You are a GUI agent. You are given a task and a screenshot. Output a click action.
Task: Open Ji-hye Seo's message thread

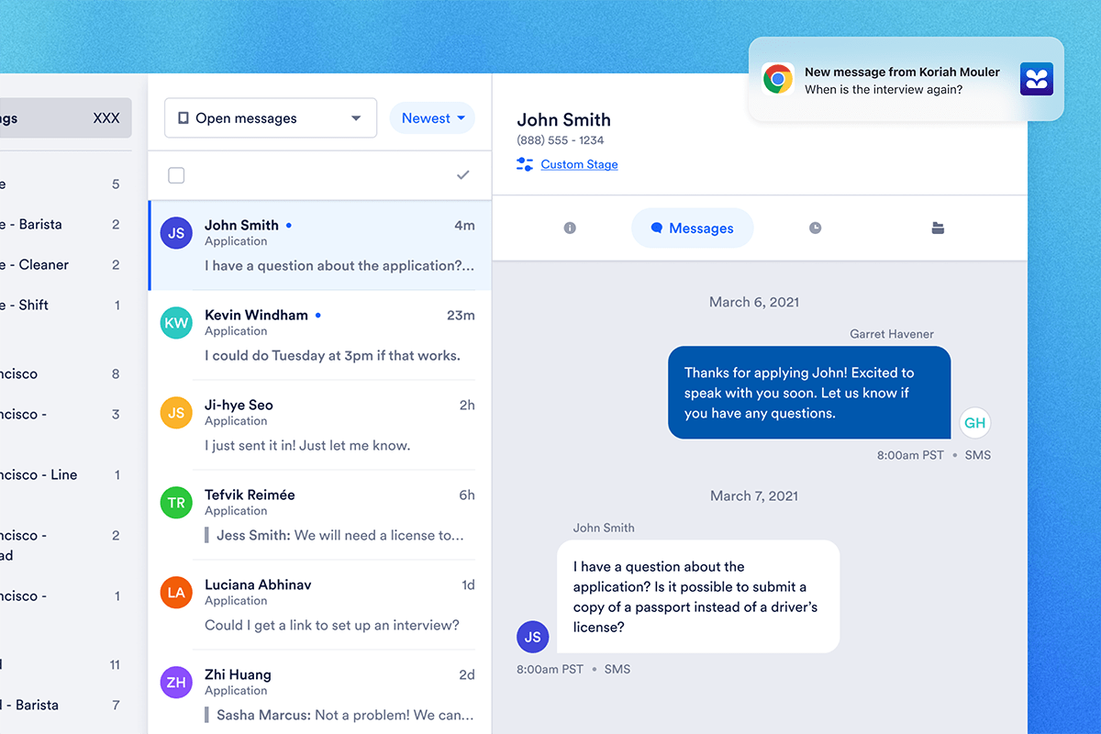point(321,425)
